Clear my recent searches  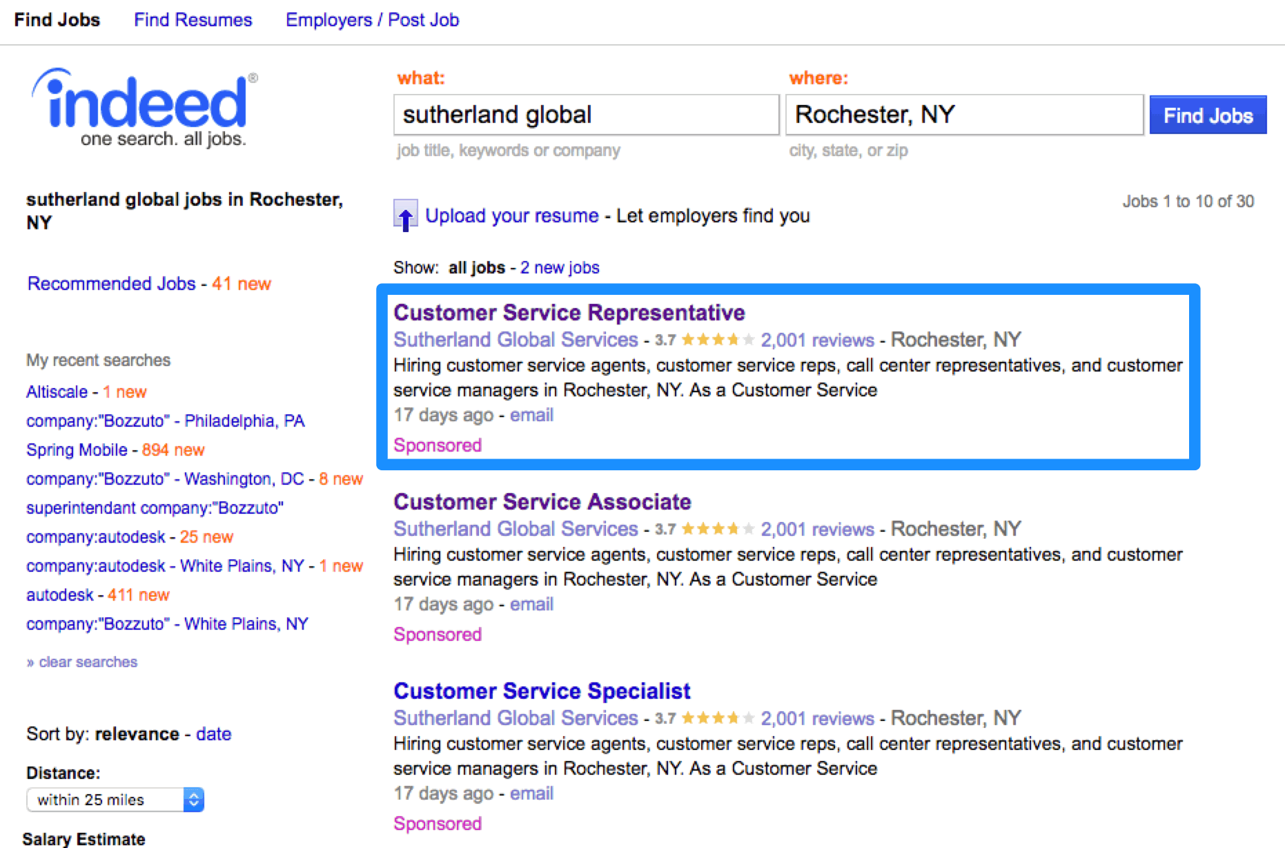[x=88, y=662]
